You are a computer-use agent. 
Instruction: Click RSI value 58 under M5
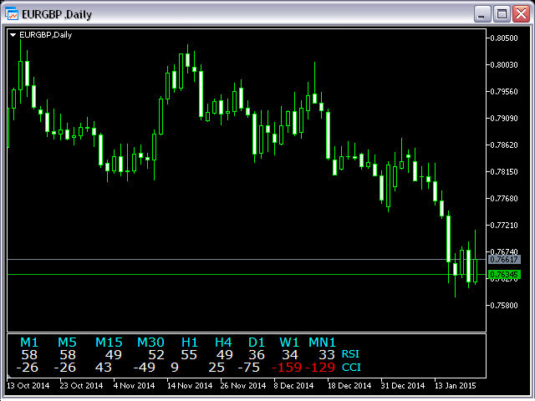tap(68, 355)
